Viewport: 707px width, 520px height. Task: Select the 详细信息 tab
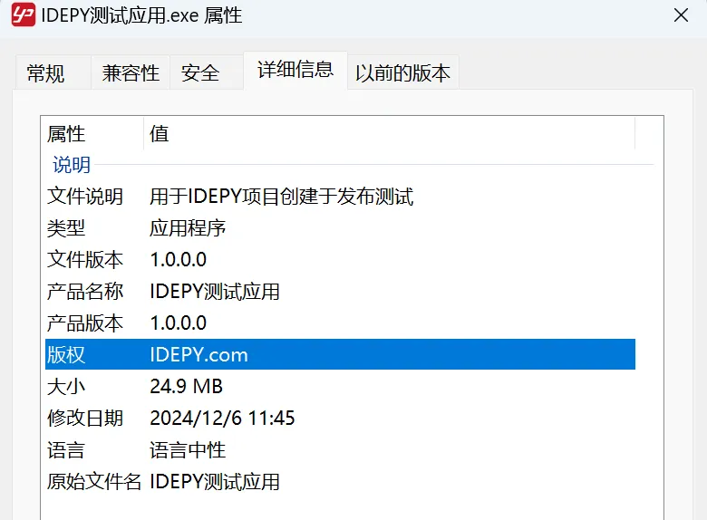pyautogui.click(x=295, y=71)
